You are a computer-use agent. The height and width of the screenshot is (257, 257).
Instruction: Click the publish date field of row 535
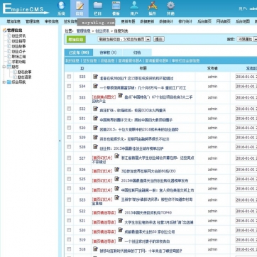246,77
